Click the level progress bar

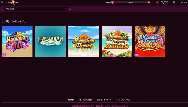point(131,2)
